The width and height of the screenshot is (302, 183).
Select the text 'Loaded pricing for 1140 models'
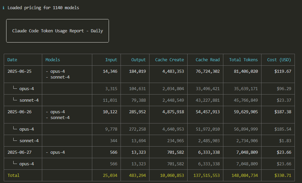(43, 8)
